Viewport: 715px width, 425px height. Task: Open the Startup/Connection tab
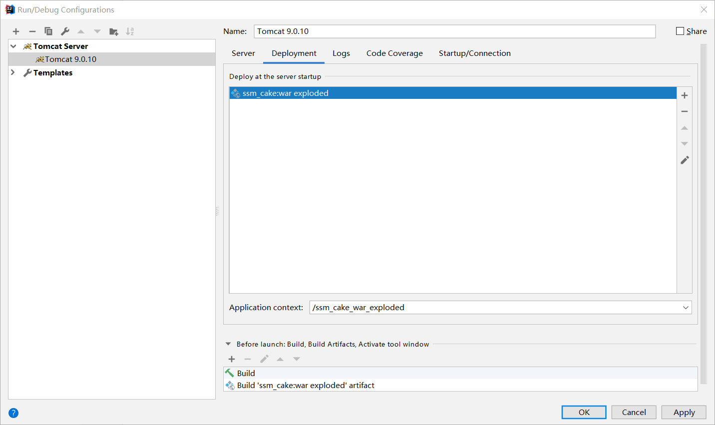click(475, 53)
